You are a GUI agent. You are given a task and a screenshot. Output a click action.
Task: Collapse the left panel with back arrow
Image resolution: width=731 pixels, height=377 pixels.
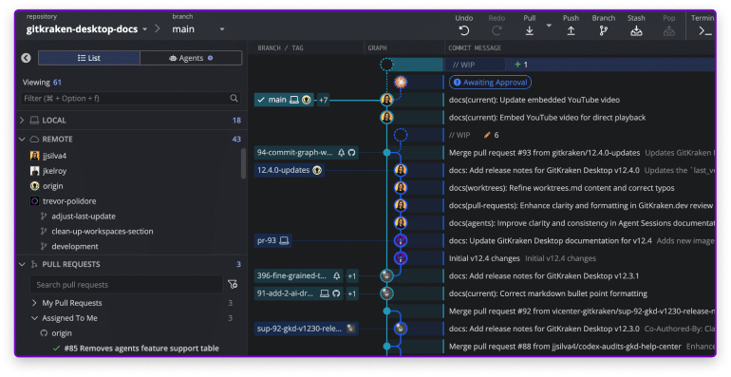(x=27, y=58)
